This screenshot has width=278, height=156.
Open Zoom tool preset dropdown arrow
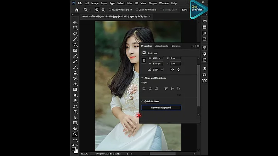(90, 10)
